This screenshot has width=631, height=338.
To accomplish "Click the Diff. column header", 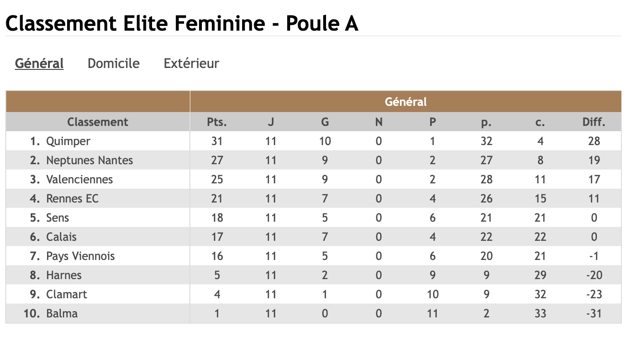I will click(594, 122).
